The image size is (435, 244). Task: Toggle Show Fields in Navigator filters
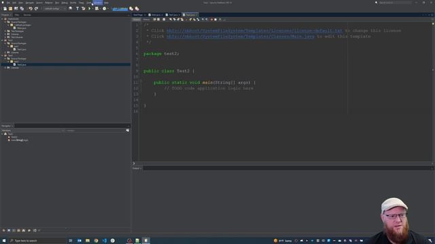pos(9,230)
